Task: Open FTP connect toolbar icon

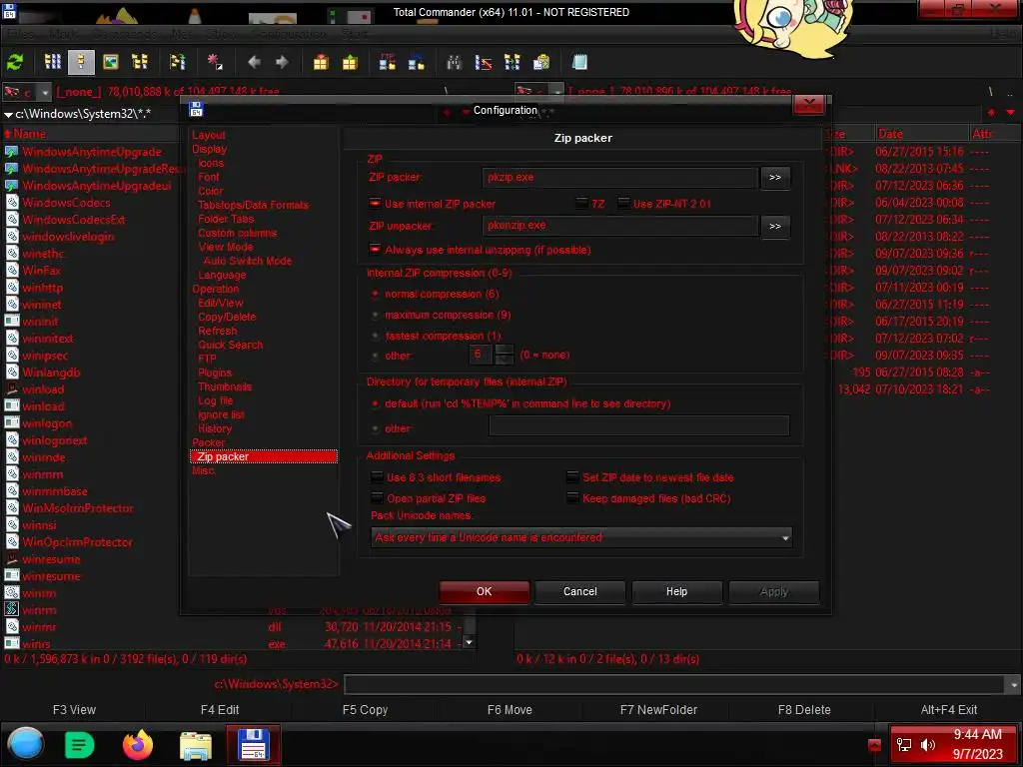Action: tap(388, 63)
